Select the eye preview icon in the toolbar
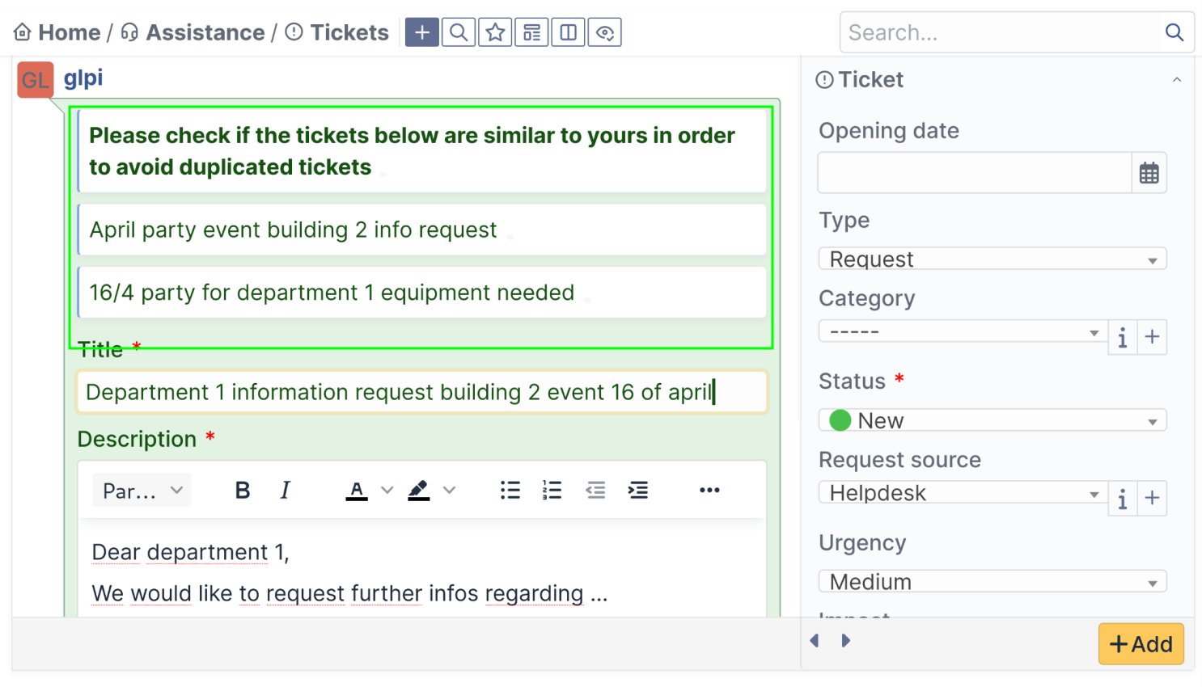This screenshot has height=687, width=1202. (604, 32)
